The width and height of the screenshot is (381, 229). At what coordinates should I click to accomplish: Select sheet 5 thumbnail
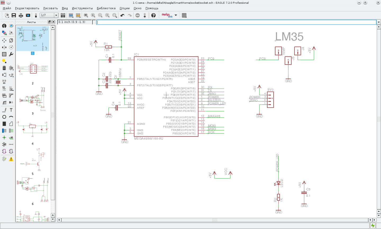[x=33, y=160]
